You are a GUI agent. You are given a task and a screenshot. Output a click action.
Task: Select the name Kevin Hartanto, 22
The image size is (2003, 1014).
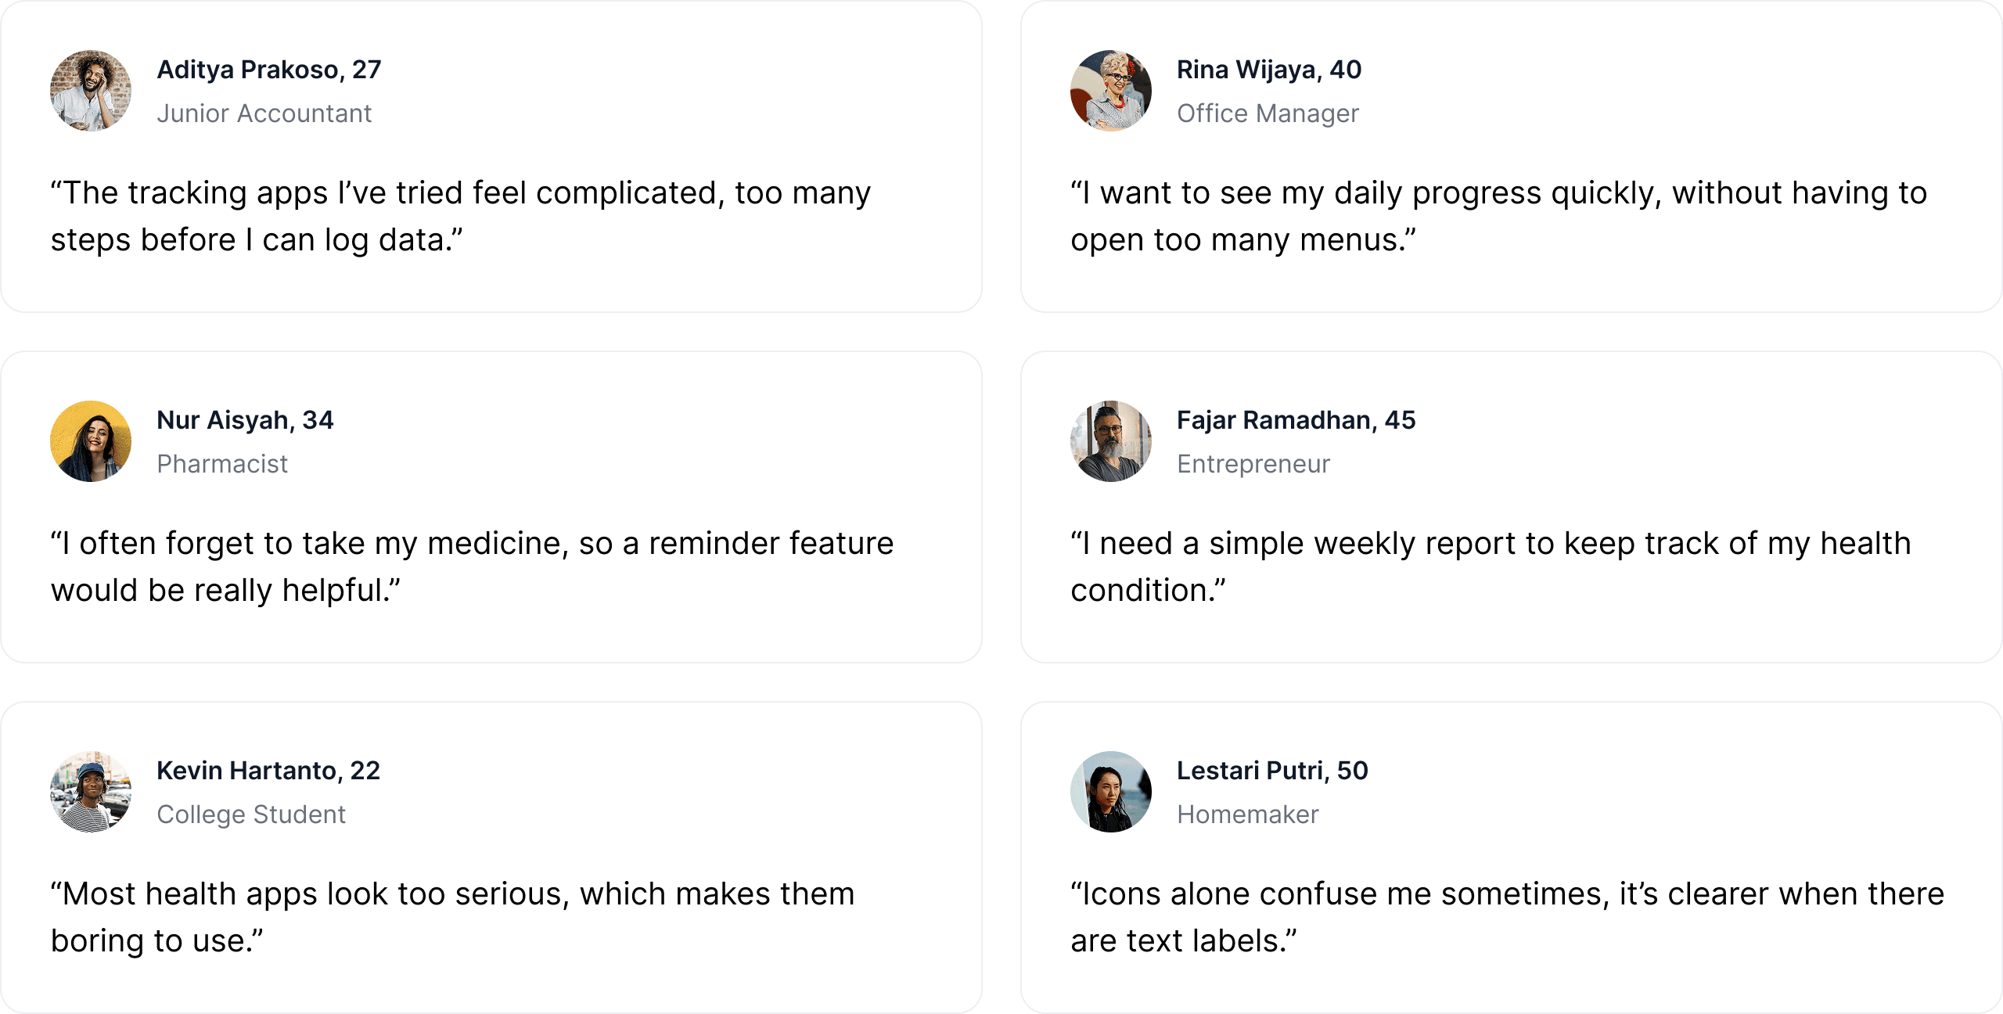pos(268,771)
